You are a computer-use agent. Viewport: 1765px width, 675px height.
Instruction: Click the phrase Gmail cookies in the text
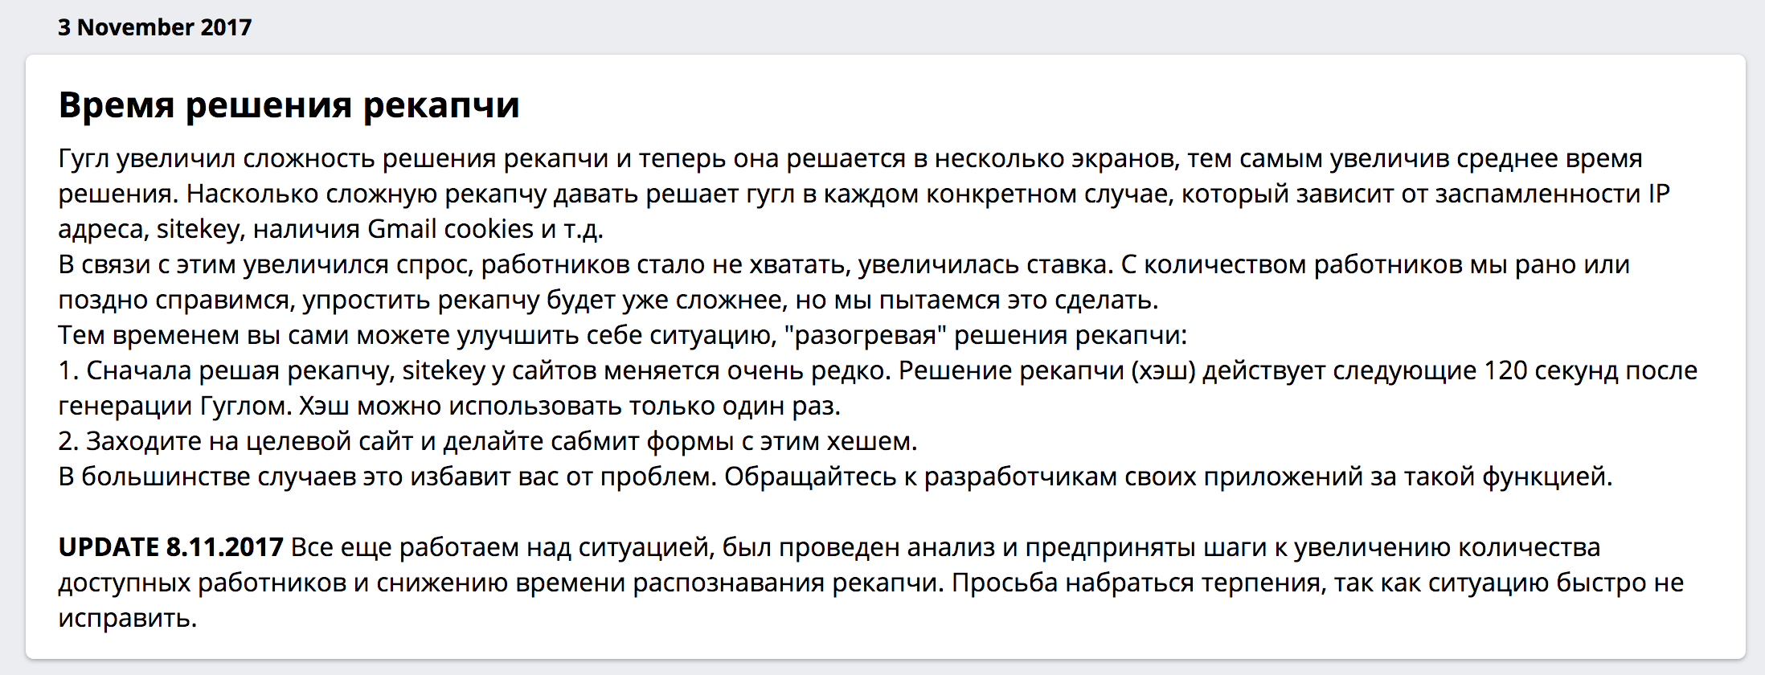(450, 229)
